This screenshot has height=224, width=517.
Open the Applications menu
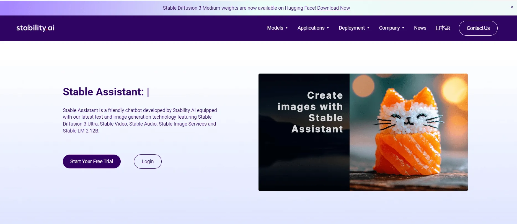[311, 28]
